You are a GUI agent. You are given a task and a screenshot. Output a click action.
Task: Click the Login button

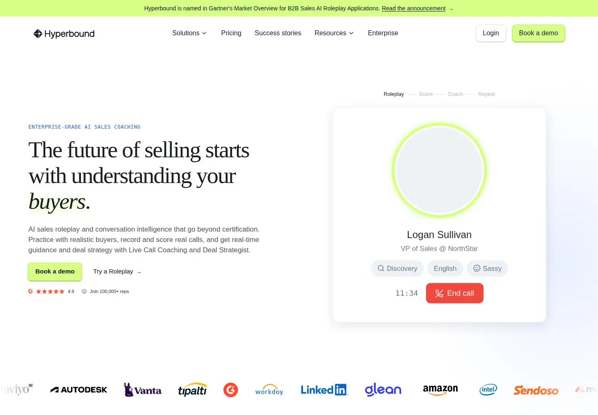coord(491,33)
